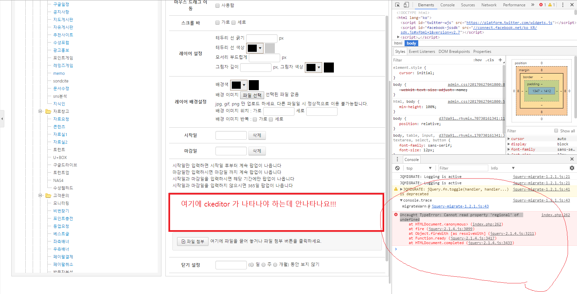Open the Info log level dropdown
This screenshot has height=294, width=577.
pos(503,168)
